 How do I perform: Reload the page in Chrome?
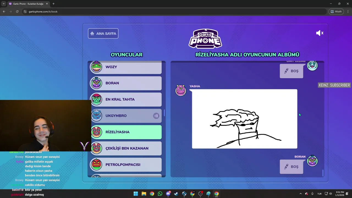[x=17, y=12]
